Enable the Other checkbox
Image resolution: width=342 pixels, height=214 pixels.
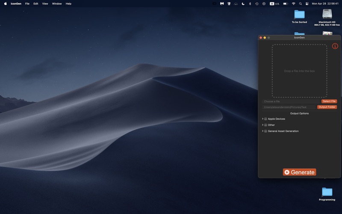[x=265, y=125]
